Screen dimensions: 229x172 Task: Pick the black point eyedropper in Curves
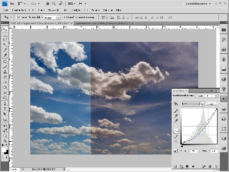pyautogui.click(x=176, y=111)
